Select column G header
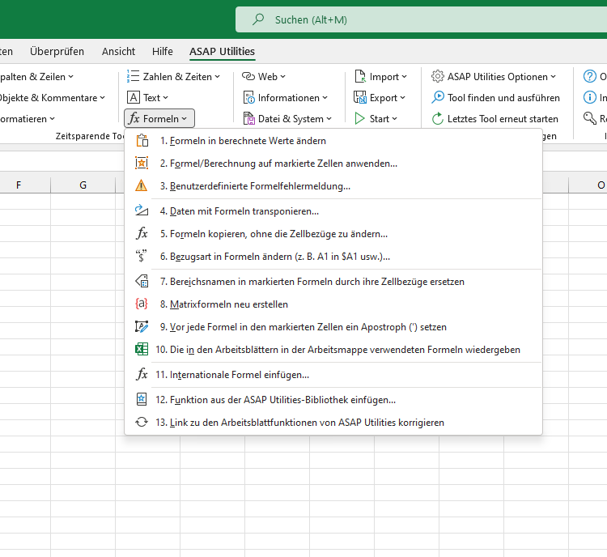Viewport: 607px width, 557px height. pos(83,185)
